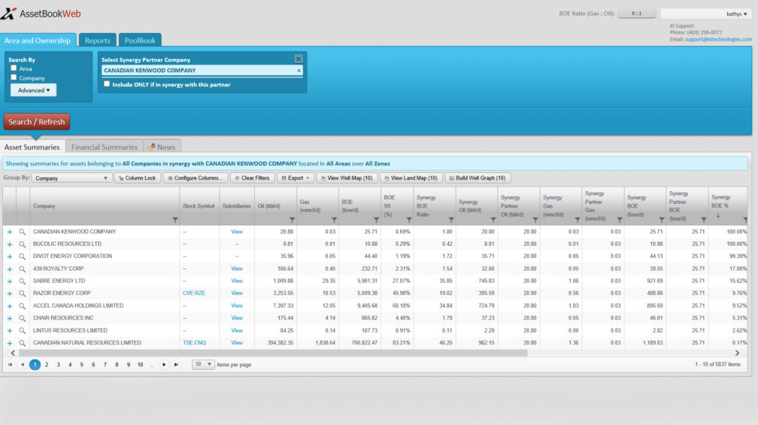Switch to the PoolBook tab
Screen dimensions: 758x425
click(140, 40)
